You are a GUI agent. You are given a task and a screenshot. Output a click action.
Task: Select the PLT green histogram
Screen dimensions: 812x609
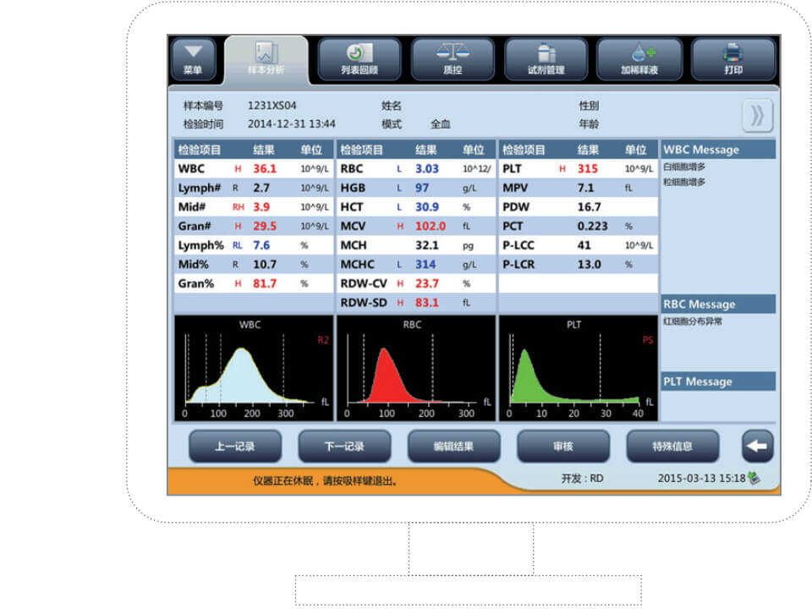click(578, 368)
